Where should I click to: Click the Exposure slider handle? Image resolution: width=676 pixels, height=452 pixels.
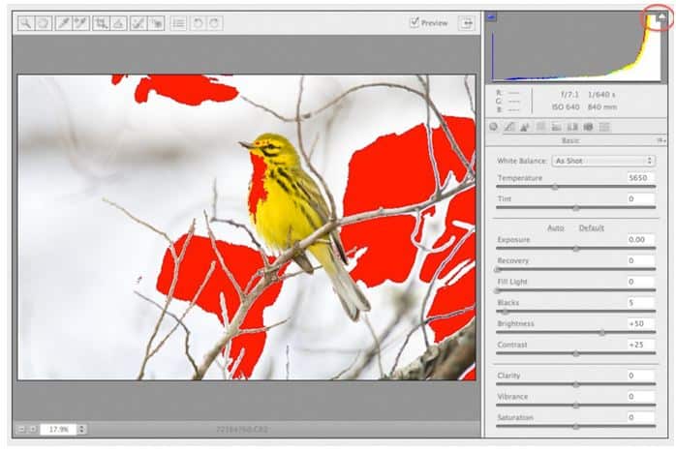pyautogui.click(x=576, y=249)
